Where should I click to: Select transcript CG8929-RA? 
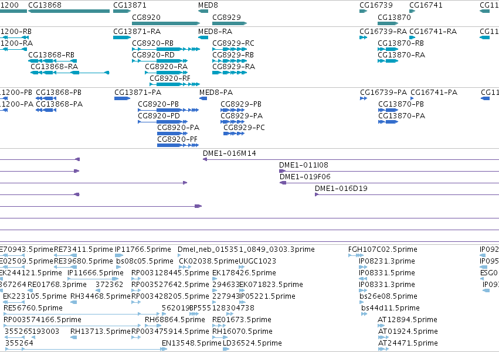tap(233, 66)
